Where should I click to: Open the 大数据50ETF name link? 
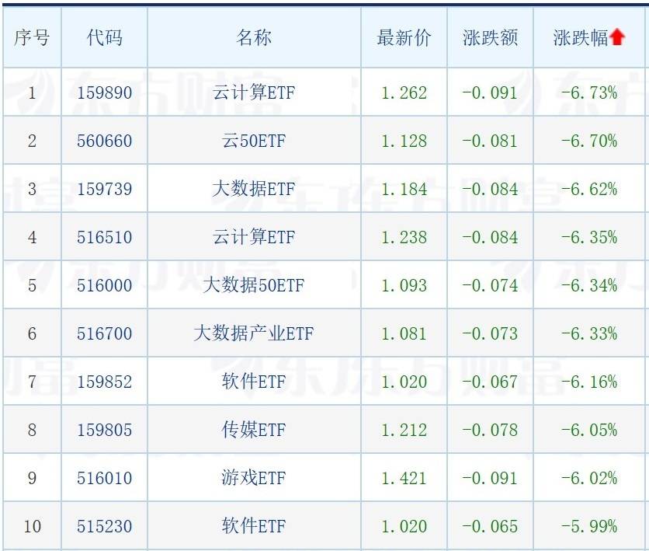coord(254,285)
